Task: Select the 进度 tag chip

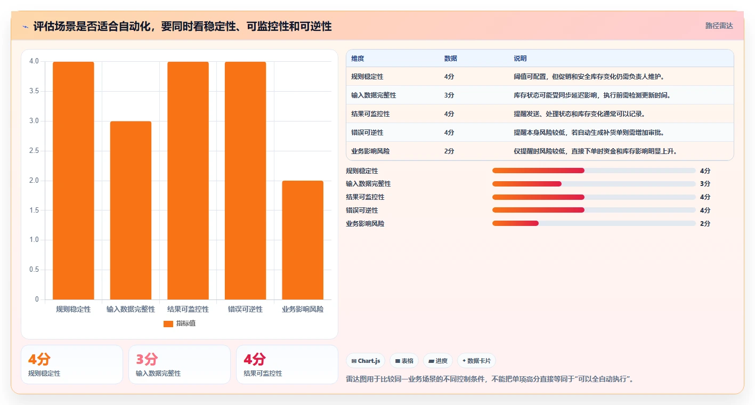Action: (x=438, y=361)
